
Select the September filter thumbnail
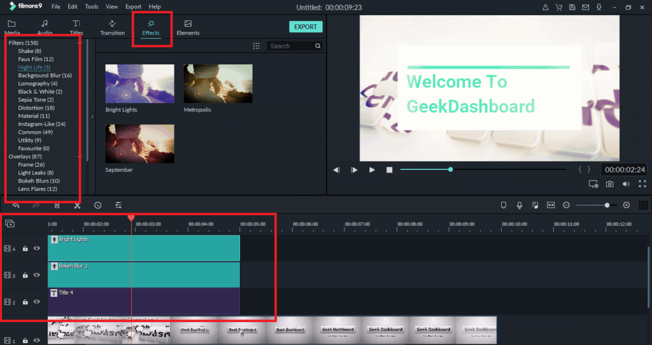[x=139, y=144]
